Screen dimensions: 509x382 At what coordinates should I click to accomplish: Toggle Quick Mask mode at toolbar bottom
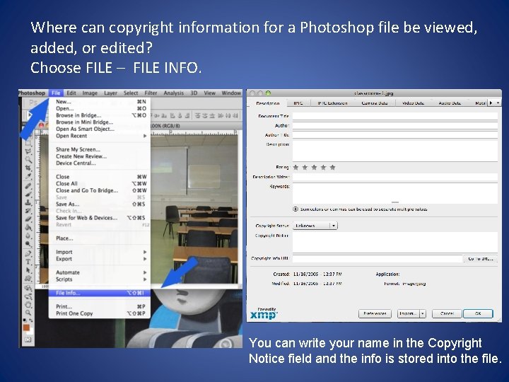[28, 340]
